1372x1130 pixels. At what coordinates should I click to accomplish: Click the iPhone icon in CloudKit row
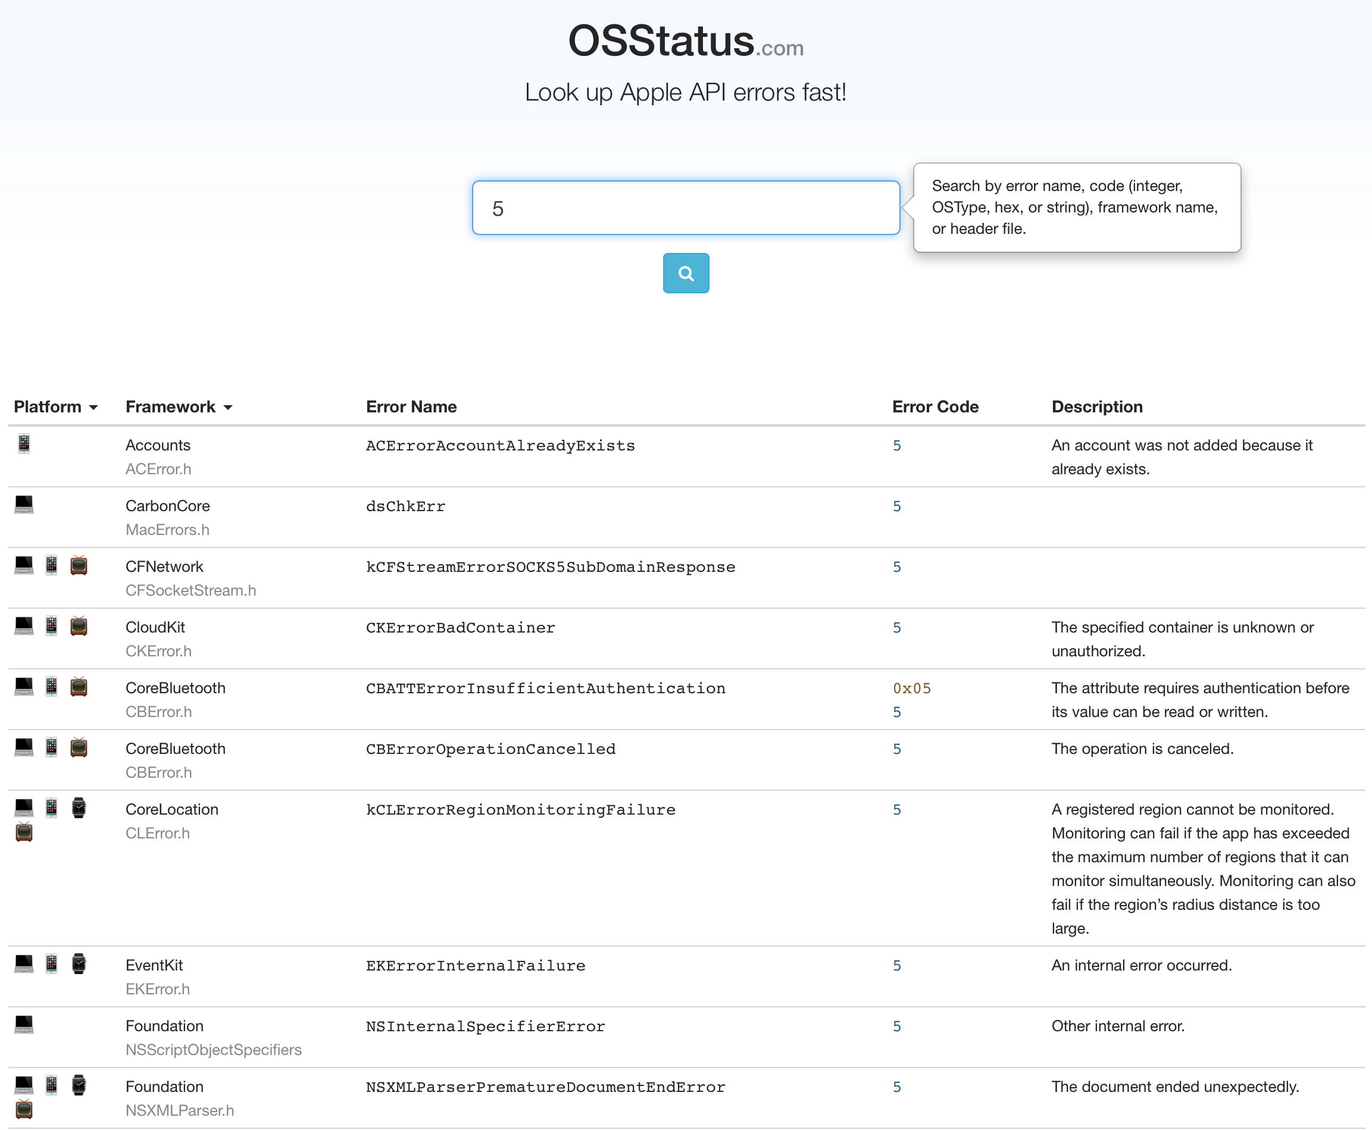pyautogui.click(x=51, y=625)
